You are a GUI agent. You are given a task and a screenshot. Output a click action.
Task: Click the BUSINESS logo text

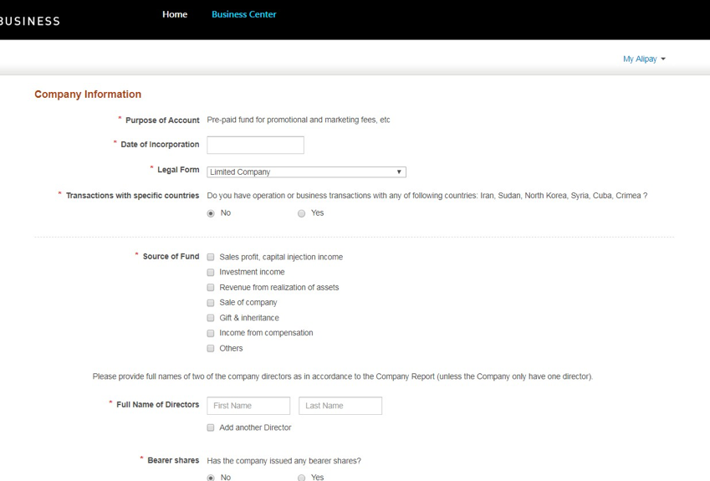pos(30,21)
